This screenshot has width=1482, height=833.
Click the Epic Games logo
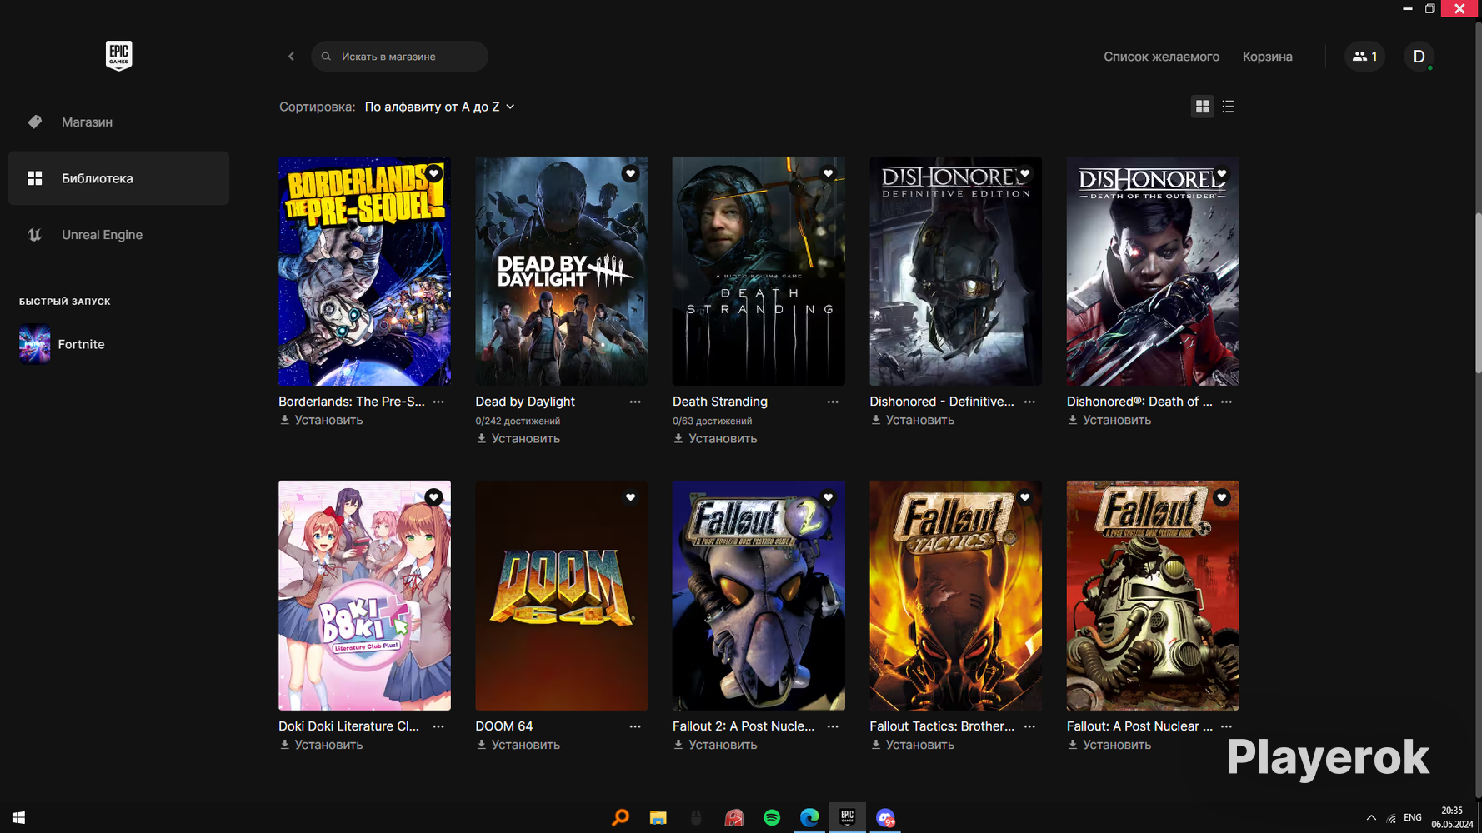pos(118,56)
